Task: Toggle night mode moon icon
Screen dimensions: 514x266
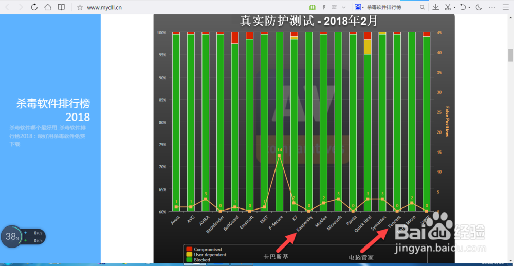Action: (x=479, y=7)
